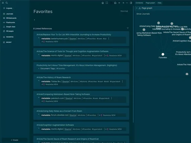Click the search magnifier icon
Viewport: 191px width, 143px height.
pyautogui.click(x=7, y=3)
